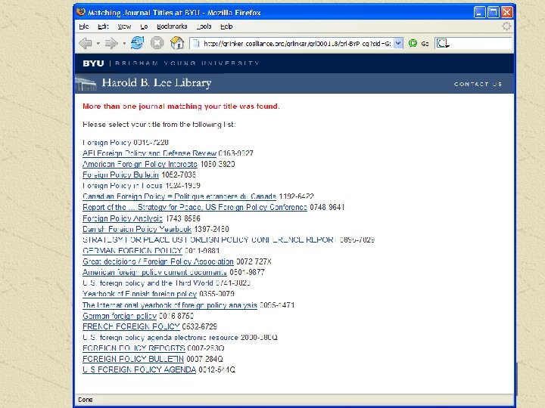This screenshot has height=408, width=545.
Task: Open the Back button history dropdown arrow
Action: [x=98, y=44]
